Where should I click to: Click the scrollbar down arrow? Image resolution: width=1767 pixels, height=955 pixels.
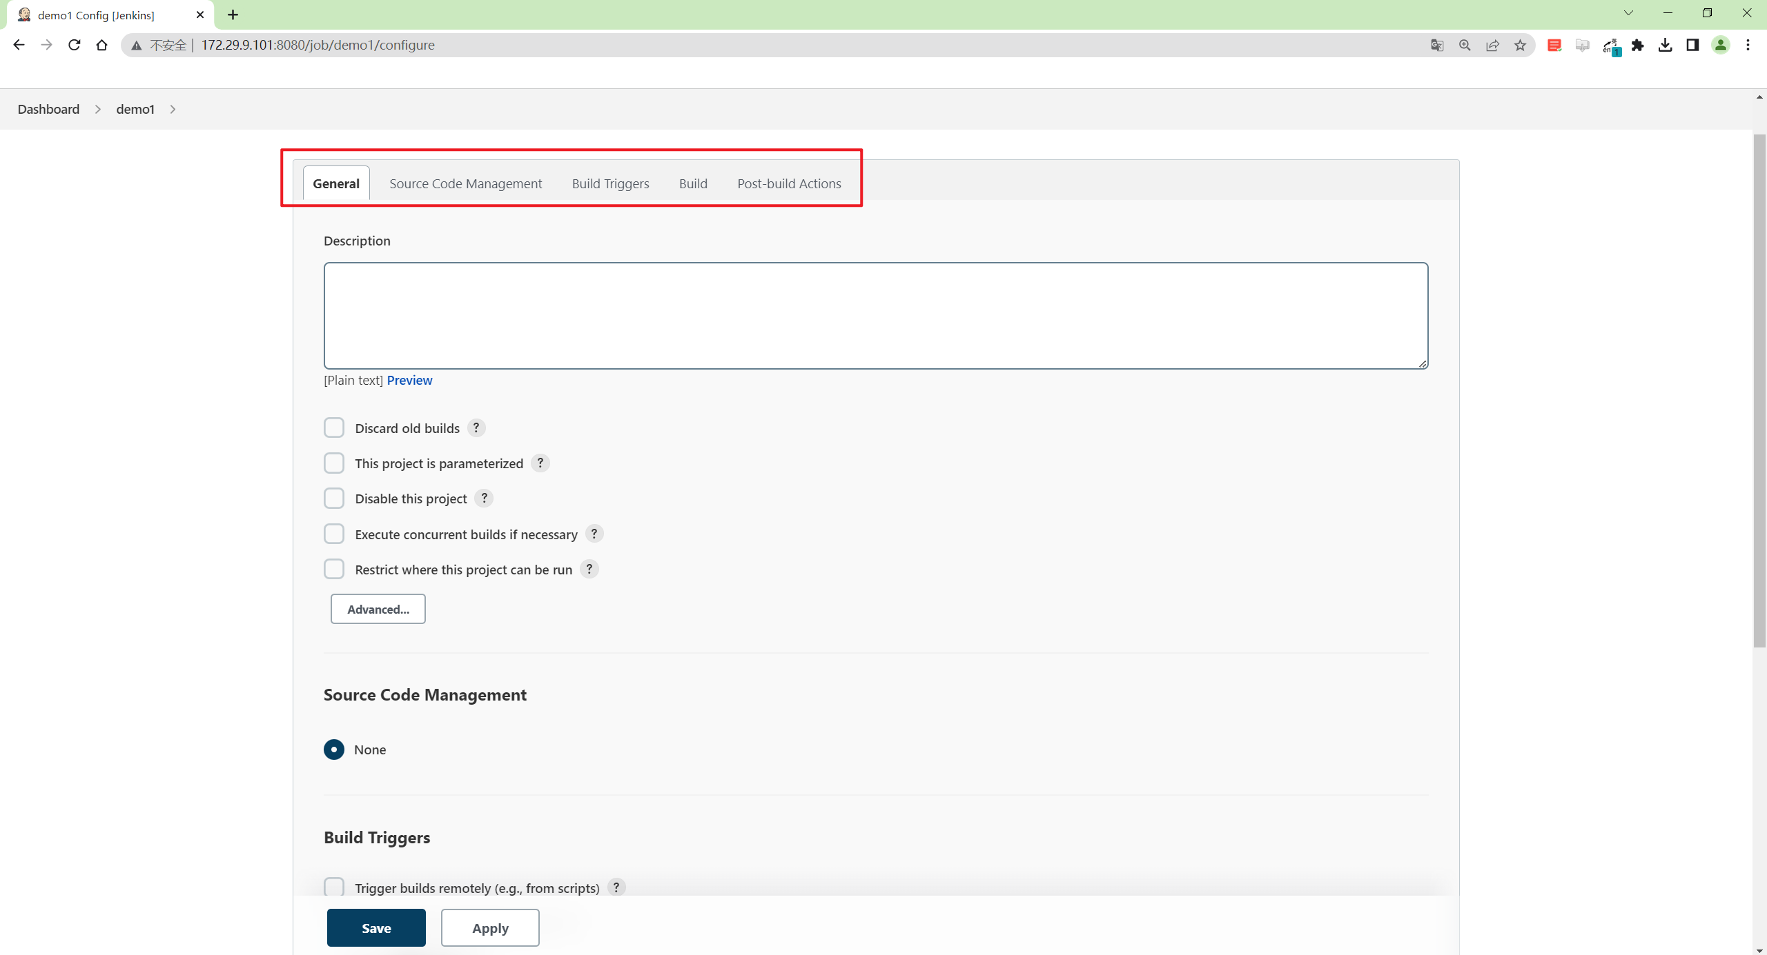click(1759, 949)
